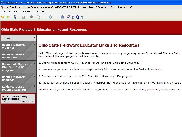Click the Add to Favorites star icon

8,17
